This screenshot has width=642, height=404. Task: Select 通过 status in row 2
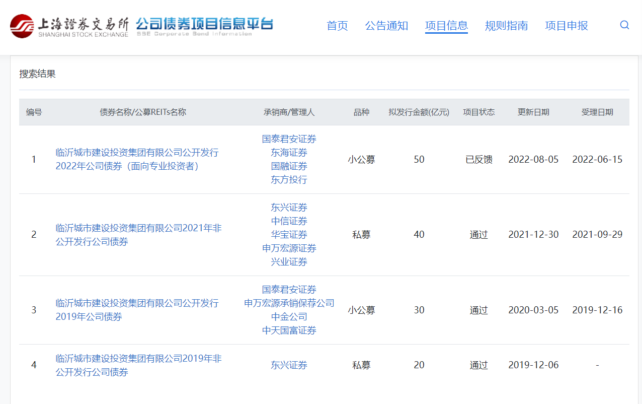[479, 235]
